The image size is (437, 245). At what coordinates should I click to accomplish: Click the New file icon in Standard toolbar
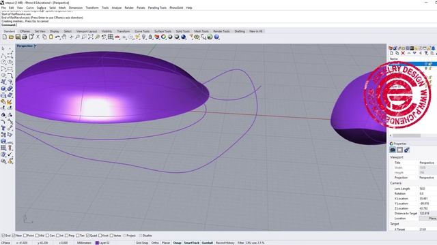point(5,37)
